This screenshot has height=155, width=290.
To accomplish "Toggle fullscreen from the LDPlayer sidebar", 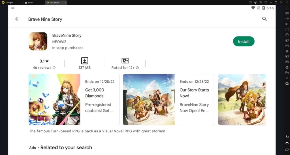I will 287,29.
